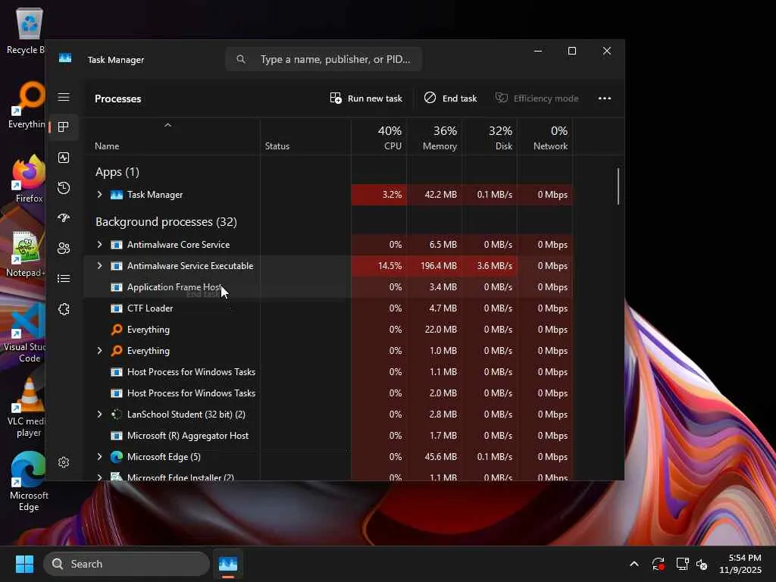Sort processes by Memory column
This screenshot has height=582, width=776.
coord(436,137)
